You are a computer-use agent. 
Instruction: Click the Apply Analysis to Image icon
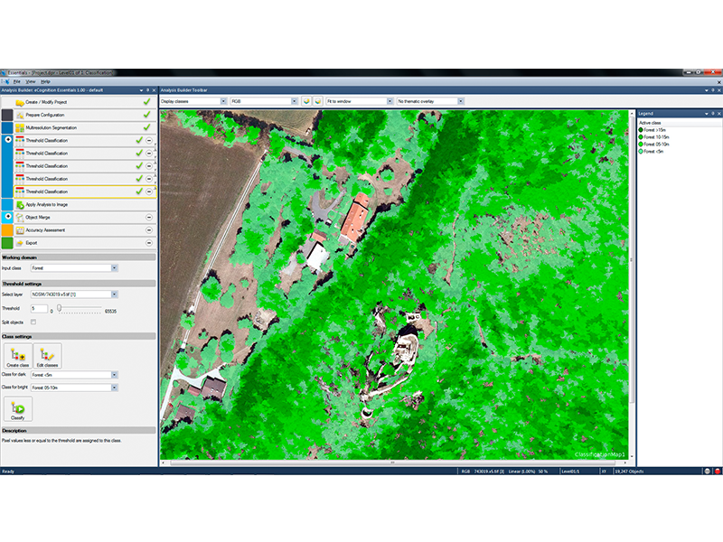coord(19,205)
